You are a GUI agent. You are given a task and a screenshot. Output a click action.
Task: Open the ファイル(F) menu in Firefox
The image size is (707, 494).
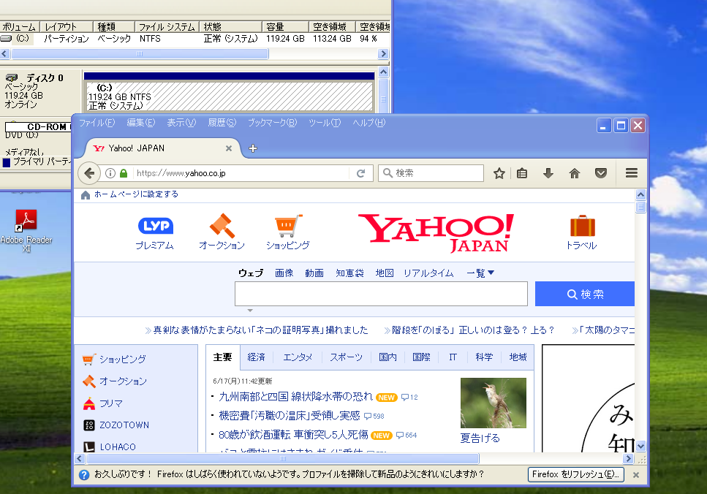click(x=97, y=123)
